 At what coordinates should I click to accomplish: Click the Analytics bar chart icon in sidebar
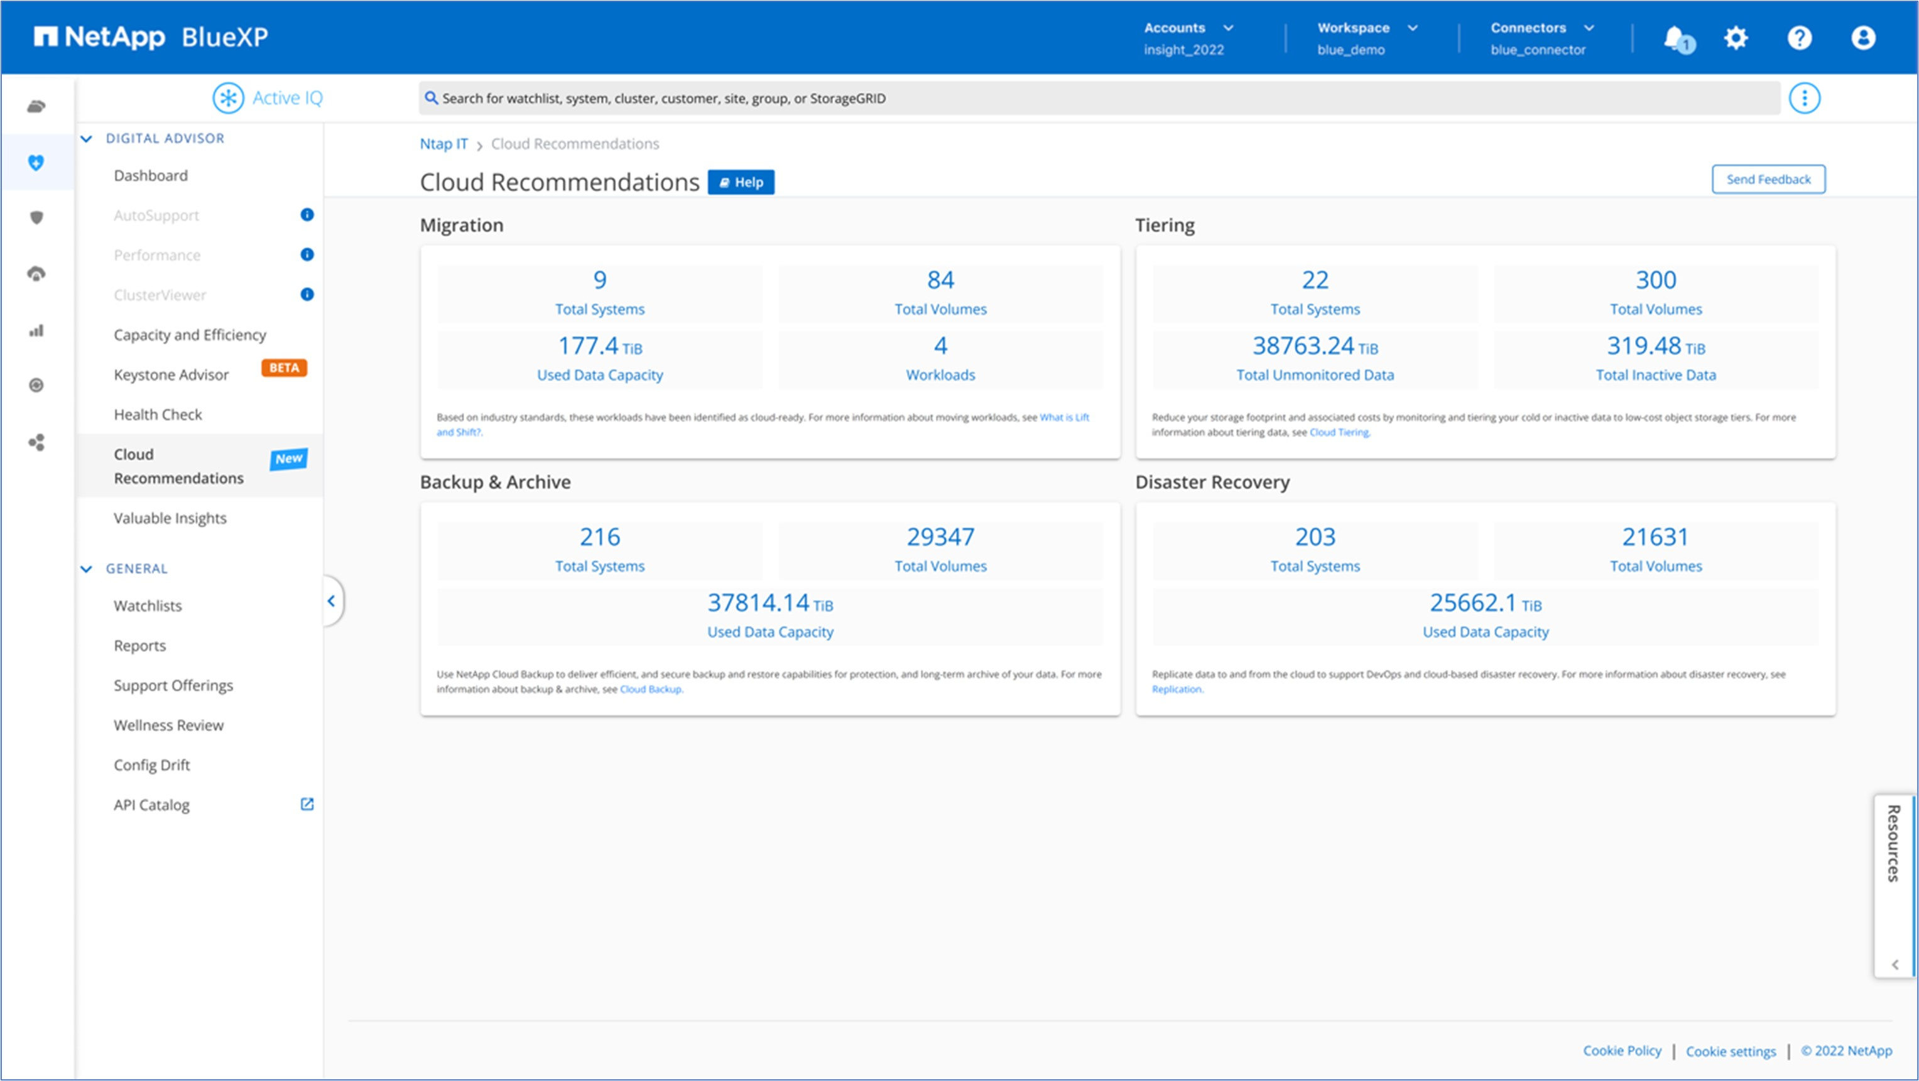point(37,330)
